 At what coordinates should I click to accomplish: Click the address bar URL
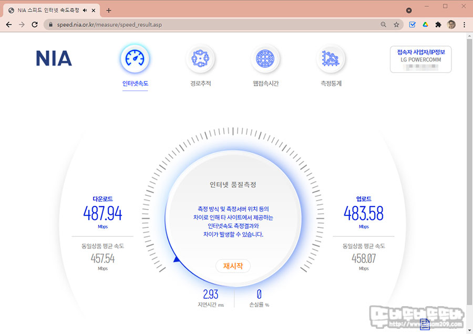[x=109, y=25]
